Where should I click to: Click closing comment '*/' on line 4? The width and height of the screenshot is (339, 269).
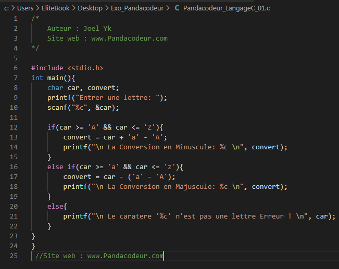click(35, 48)
